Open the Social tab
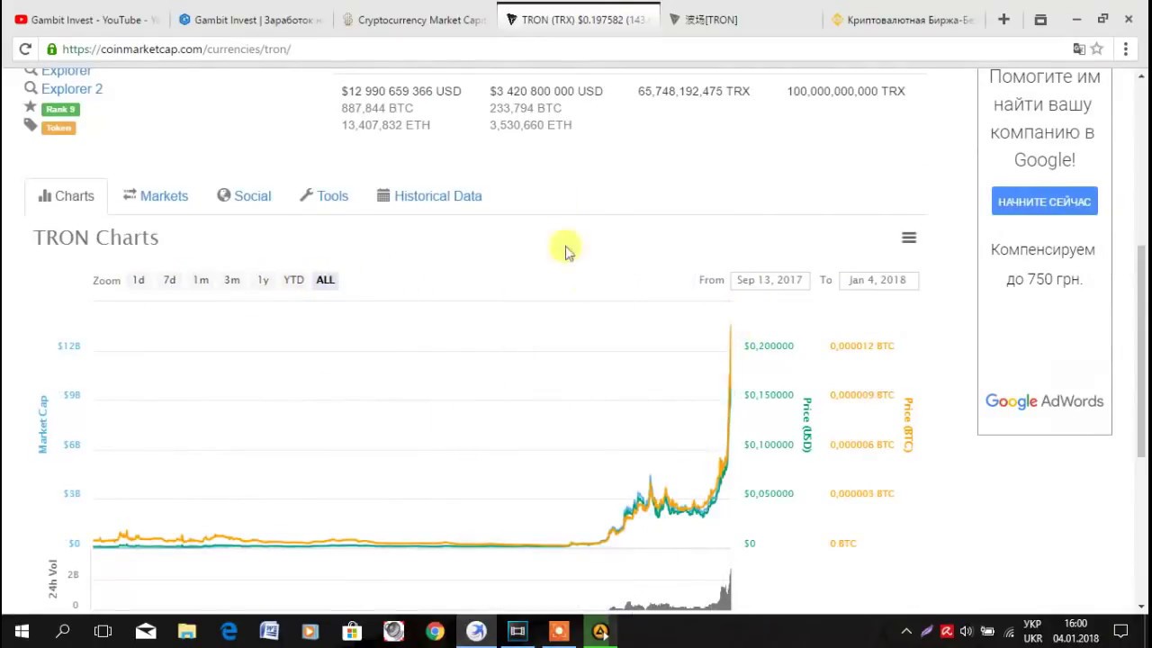Image resolution: width=1152 pixels, height=648 pixels. point(244,195)
